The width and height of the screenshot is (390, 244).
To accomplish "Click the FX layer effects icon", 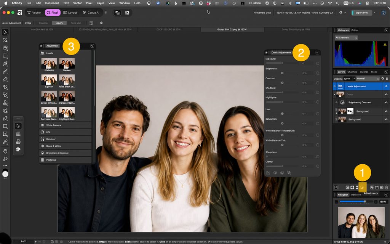I will (x=347, y=188).
